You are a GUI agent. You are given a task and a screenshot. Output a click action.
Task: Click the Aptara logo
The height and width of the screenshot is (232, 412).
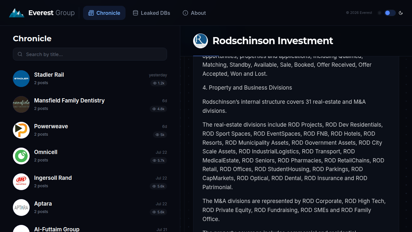[x=21, y=208]
